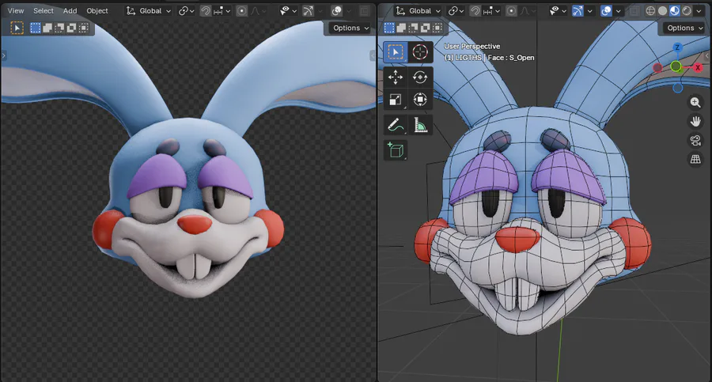Toggle overlays in the right viewport header

(x=607, y=11)
